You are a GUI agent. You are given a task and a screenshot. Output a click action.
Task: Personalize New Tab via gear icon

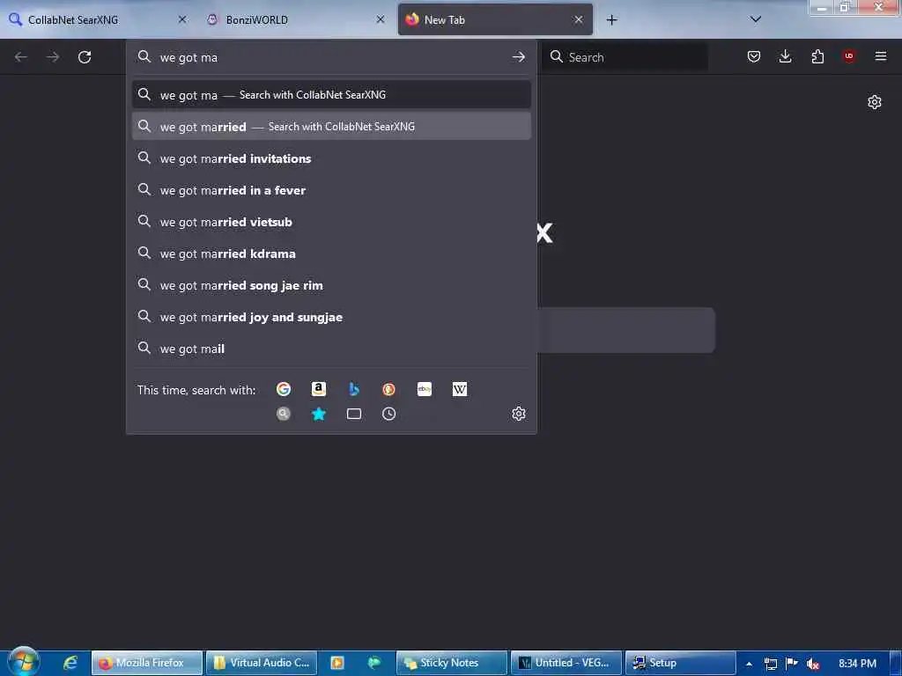875,102
